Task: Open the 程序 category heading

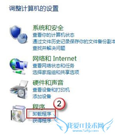Action: [39, 106]
